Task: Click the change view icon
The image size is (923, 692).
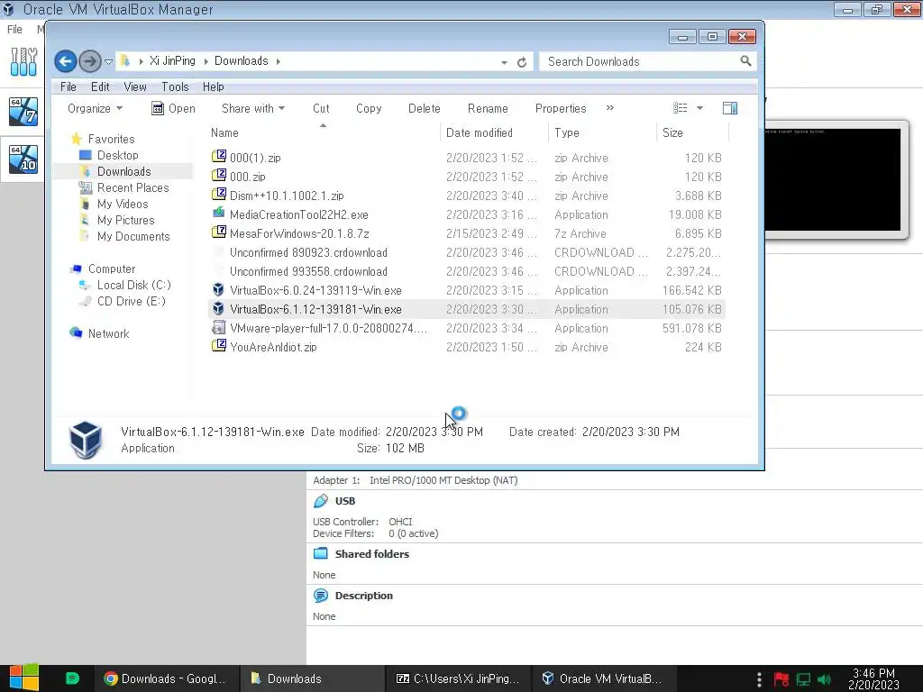Action: tap(680, 108)
